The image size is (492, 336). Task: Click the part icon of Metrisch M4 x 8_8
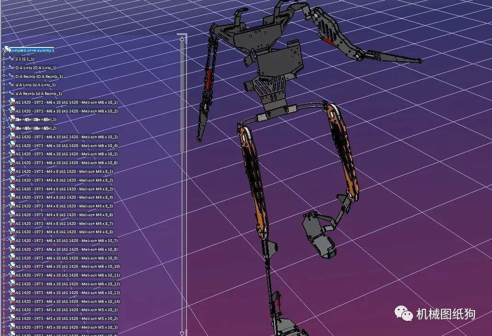tap(12, 231)
